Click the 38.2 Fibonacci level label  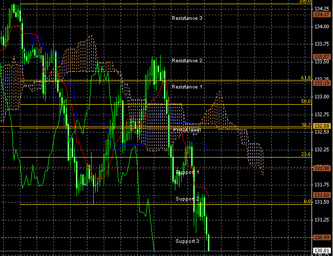coord(306,125)
